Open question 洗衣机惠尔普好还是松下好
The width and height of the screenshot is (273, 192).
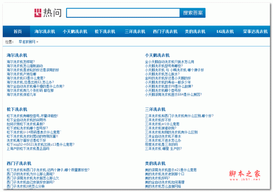tap(26, 140)
